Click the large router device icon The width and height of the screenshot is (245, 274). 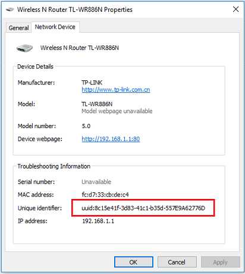pyautogui.click(x=24, y=48)
